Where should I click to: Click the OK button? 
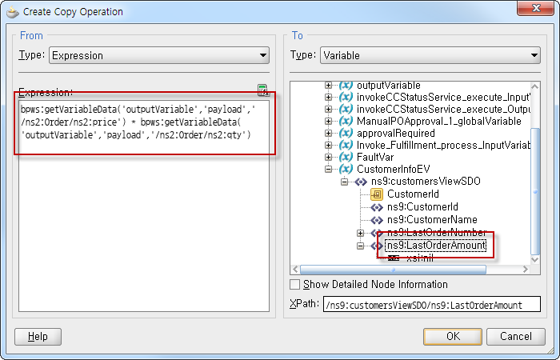453,337
